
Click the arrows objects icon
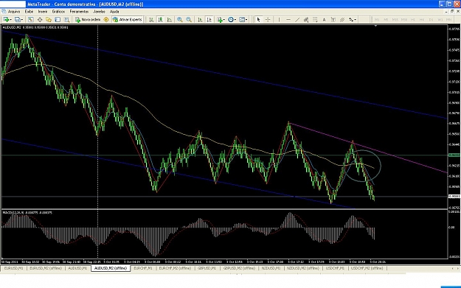(351, 19)
